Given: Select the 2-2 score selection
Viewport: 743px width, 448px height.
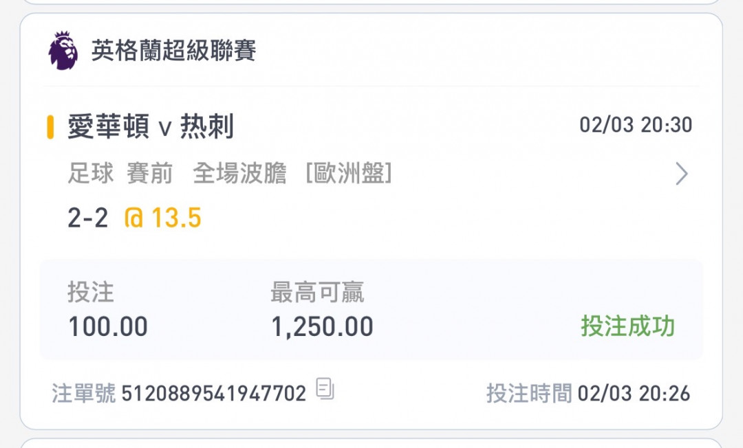Looking at the screenshot, I should [x=87, y=218].
